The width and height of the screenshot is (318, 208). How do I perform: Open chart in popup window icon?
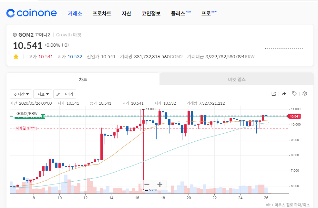click(x=273, y=94)
